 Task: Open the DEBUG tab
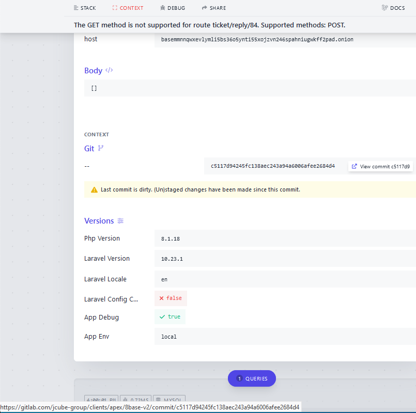(x=173, y=8)
